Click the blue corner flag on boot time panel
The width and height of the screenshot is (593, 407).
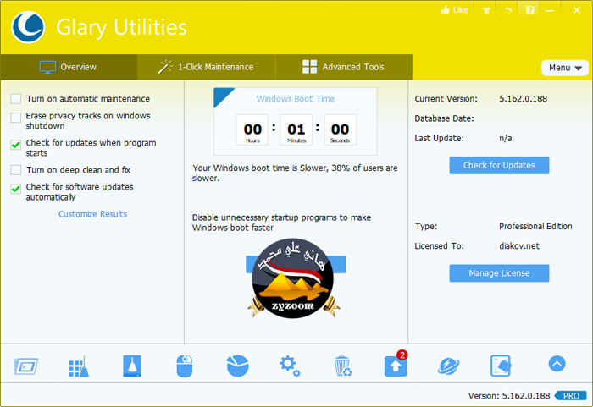pyautogui.click(x=221, y=95)
